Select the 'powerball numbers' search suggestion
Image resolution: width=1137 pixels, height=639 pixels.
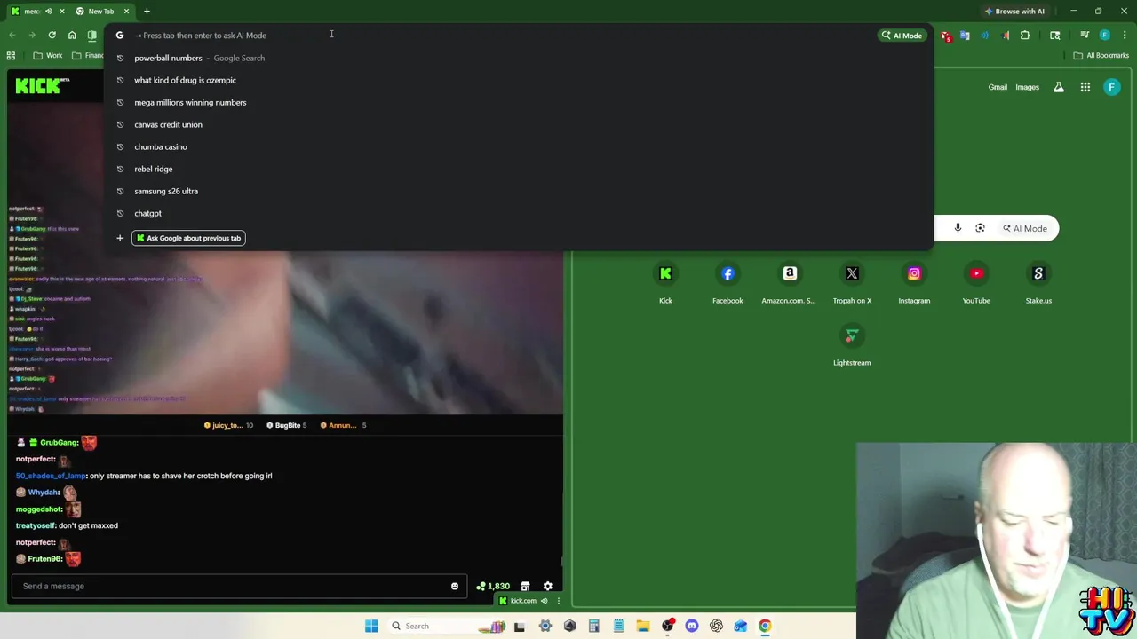click(x=518, y=58)
